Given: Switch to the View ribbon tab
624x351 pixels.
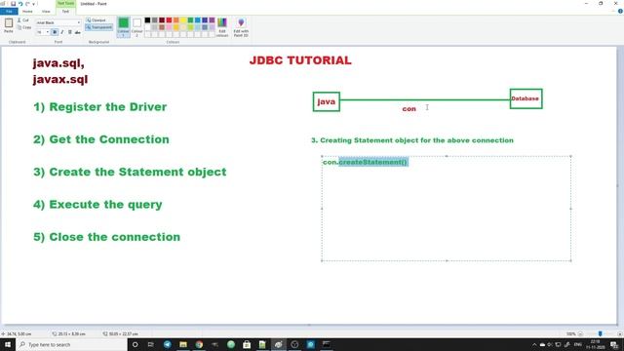Looking at the screenshot, I should click(x=46, y=12).
